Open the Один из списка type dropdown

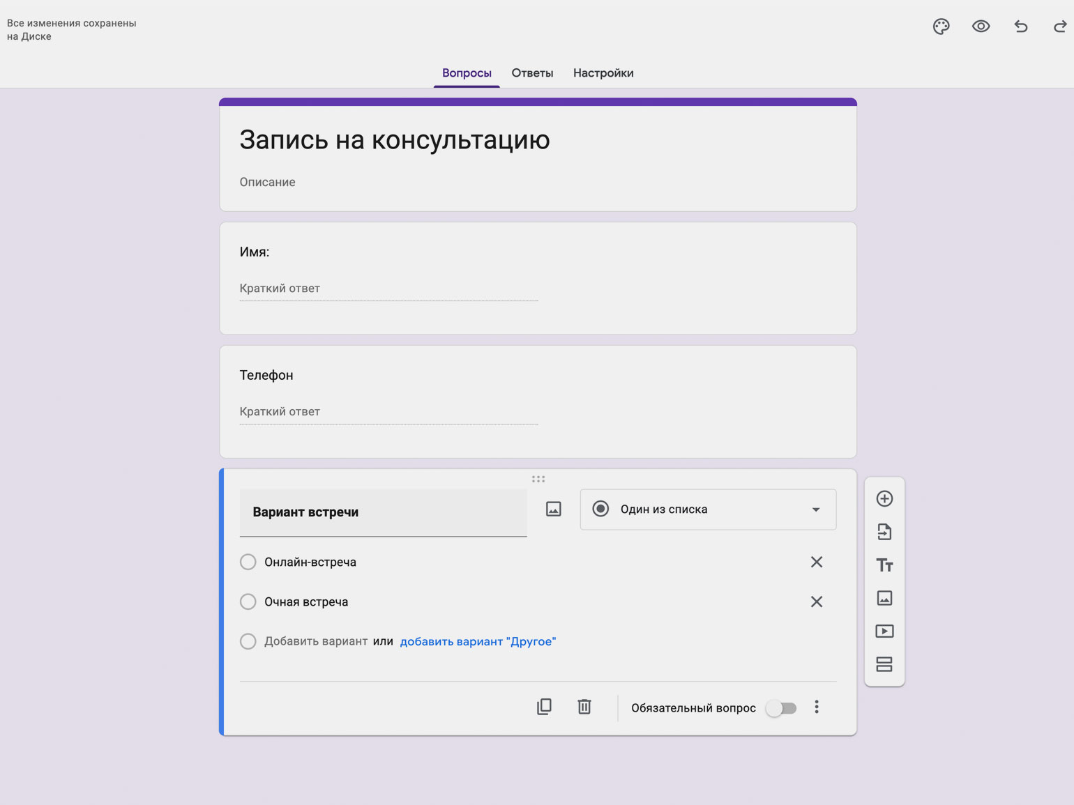point(708,509)
